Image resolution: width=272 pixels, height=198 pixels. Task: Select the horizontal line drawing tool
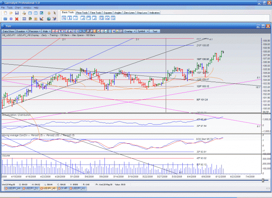[x=64, y=18]
